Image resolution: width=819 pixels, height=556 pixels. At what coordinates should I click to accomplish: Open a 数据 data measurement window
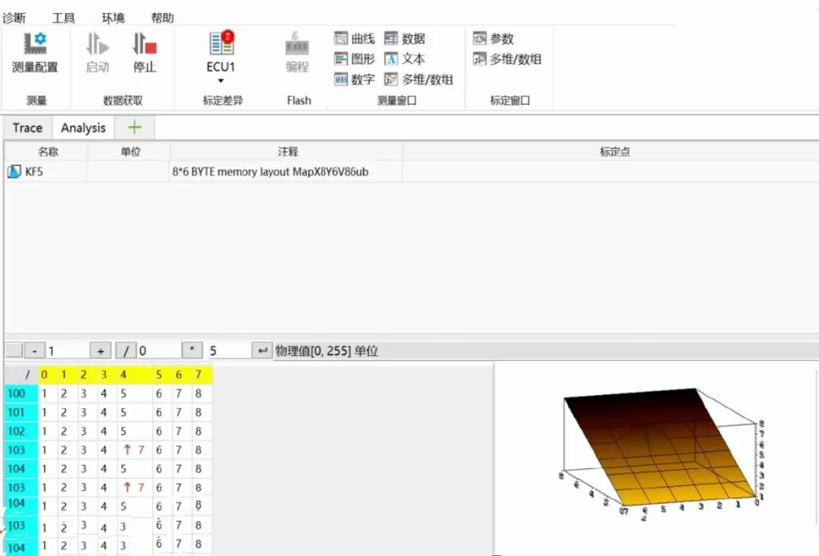pyautogui.click(x=405, y=38)
